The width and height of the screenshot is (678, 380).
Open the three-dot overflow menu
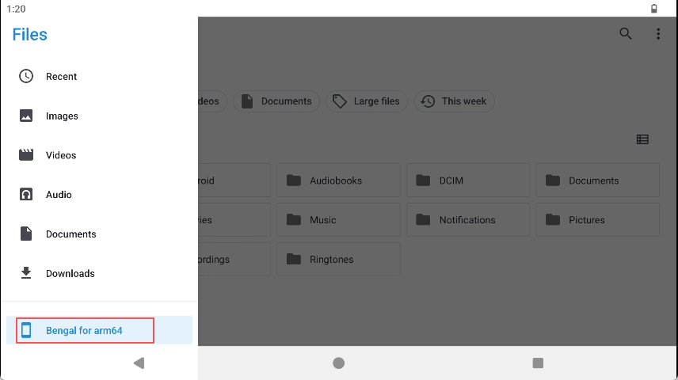657,34
